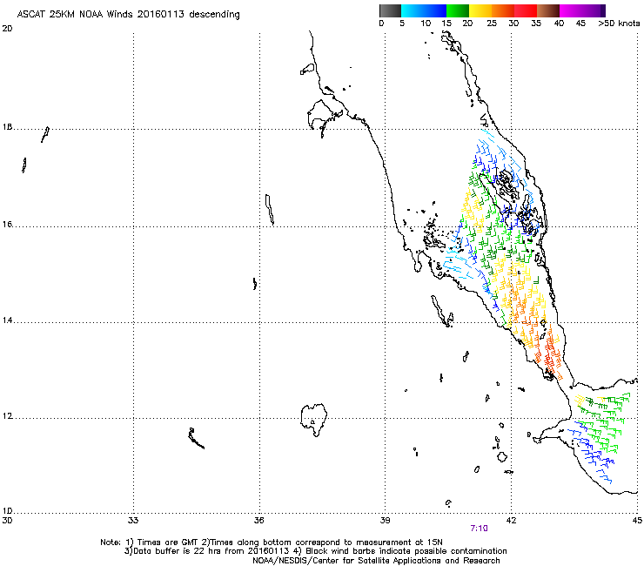Click the cyan-blue 5-15 knots legend swatch

(x=424, y=10)
